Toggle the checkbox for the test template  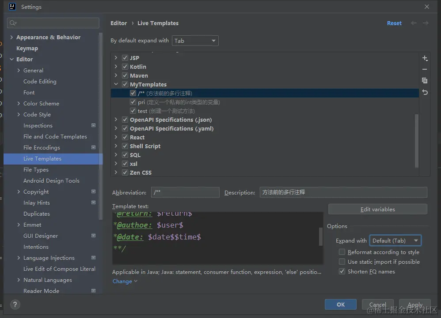[x=133, y=111]
